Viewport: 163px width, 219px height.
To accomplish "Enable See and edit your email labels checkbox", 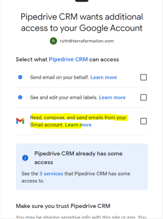I will 144,97.
